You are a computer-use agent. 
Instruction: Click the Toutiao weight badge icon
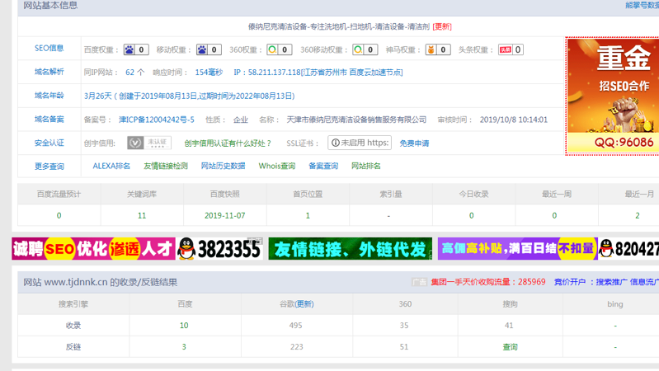click(x=511, y=49)
